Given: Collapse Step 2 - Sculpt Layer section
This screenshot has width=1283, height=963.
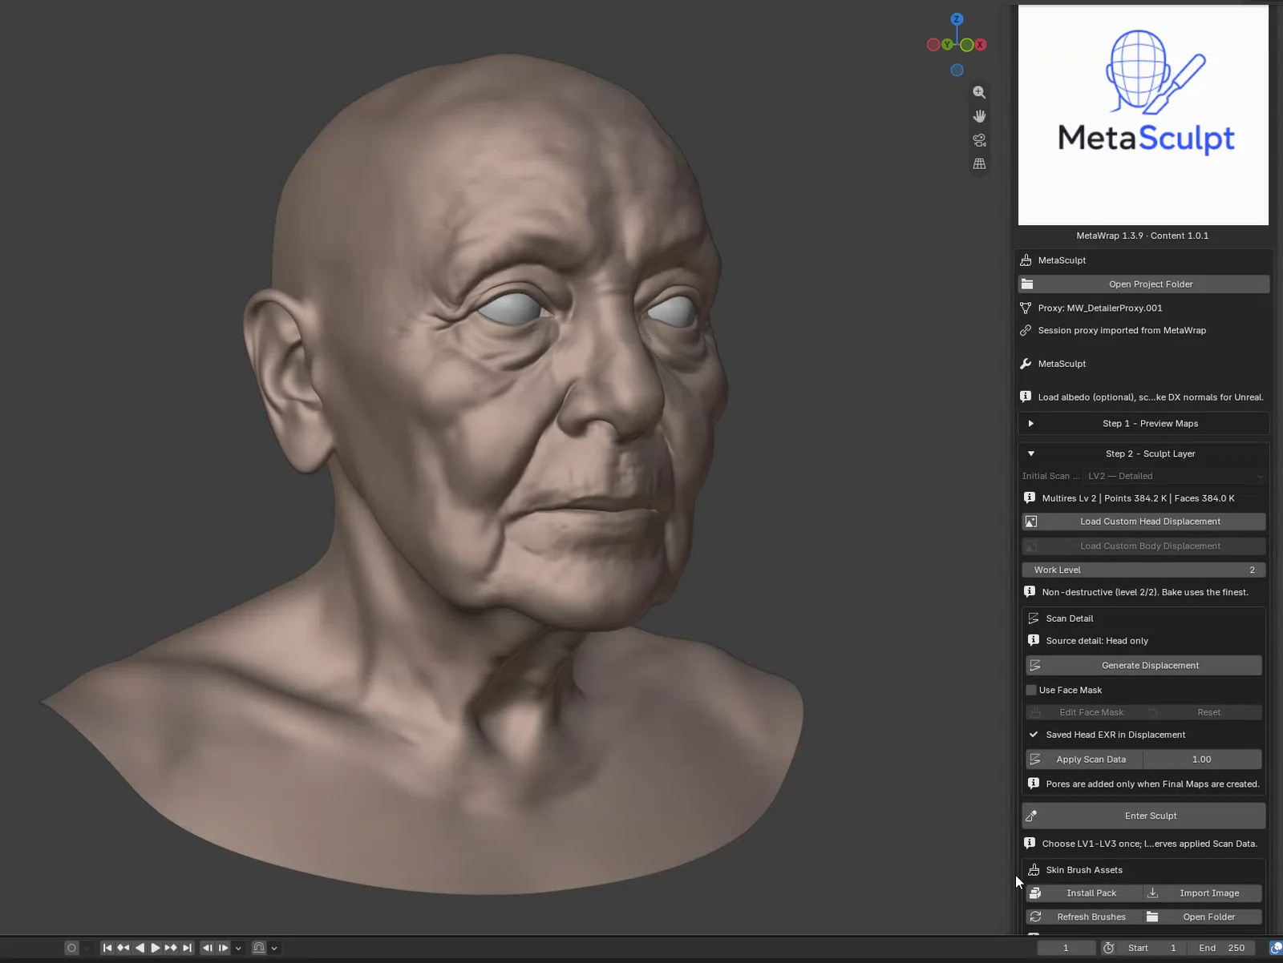Looking at the screenshot, I should 1143,453.
